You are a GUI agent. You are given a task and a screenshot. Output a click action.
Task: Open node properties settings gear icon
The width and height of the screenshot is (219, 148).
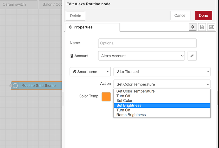[x=193, y=27]
